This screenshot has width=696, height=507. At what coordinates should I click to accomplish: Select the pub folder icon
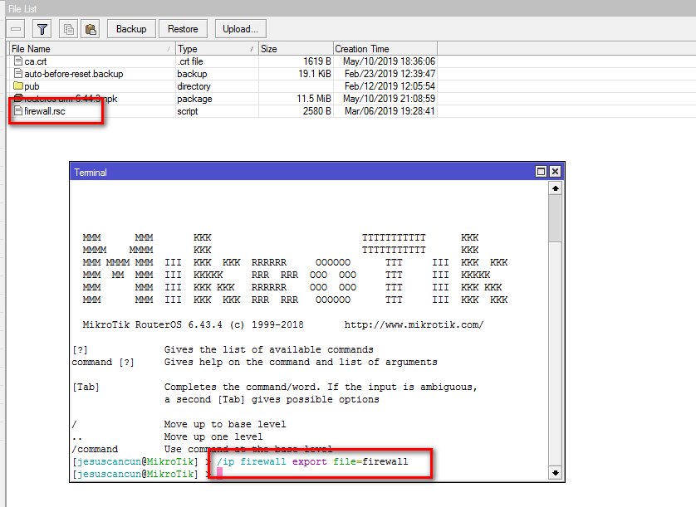(x=17, y=86)
